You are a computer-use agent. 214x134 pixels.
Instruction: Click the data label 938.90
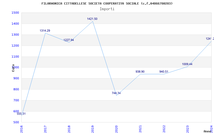tap(140, 72)
